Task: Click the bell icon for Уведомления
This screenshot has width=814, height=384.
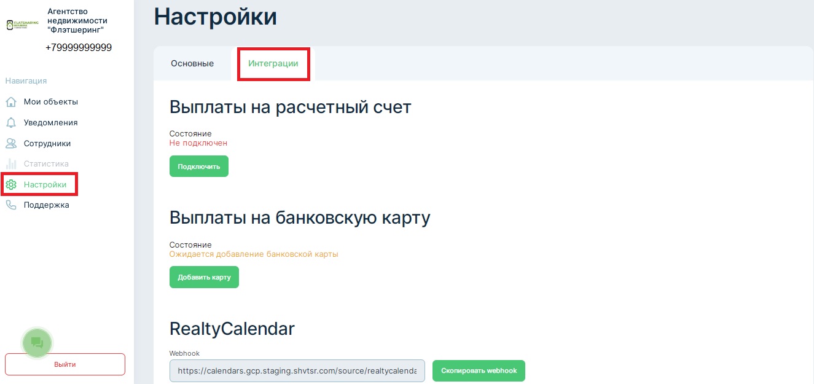Action: (x=11, y=123)
